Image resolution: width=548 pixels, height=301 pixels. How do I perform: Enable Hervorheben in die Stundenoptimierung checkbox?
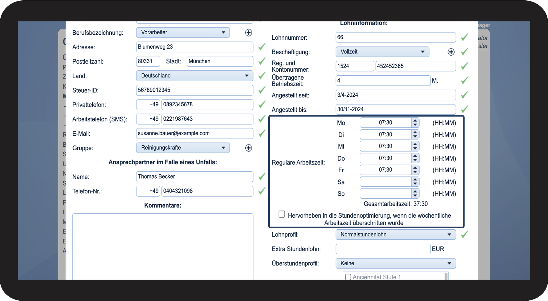[x=282, y=214]
